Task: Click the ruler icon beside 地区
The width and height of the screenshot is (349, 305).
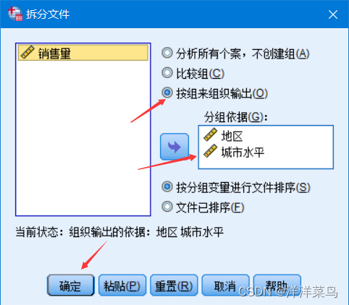Action: point(210,134)
